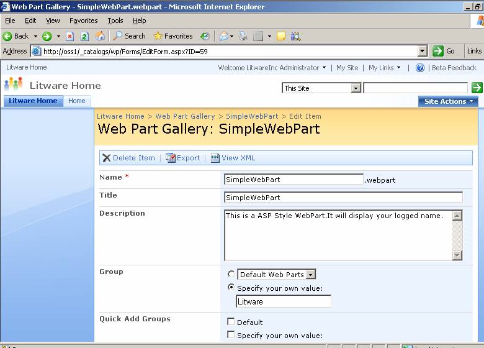The width and height of the screenshot is (484, 348).
Task: Open the Edit menu
Action: (x=30, y=21)
